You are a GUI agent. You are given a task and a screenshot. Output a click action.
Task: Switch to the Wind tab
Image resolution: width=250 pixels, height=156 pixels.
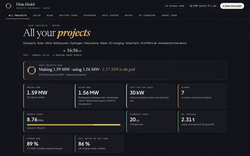click(50, 15)
